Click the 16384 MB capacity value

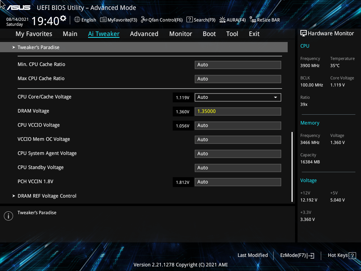coord(310,162)
